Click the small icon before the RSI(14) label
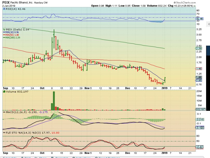The height and width of the screenshot is (158, 210). (4, 9)
